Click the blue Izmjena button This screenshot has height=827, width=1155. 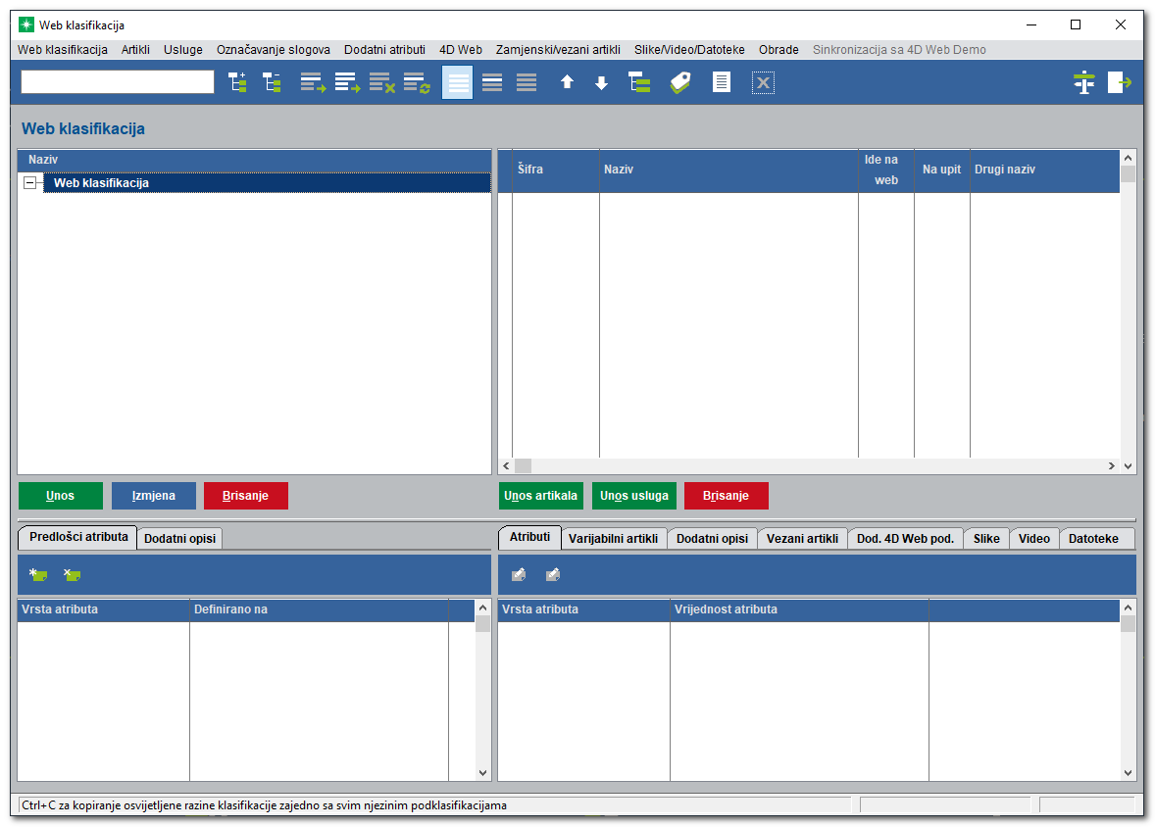[x=154, y=496]
